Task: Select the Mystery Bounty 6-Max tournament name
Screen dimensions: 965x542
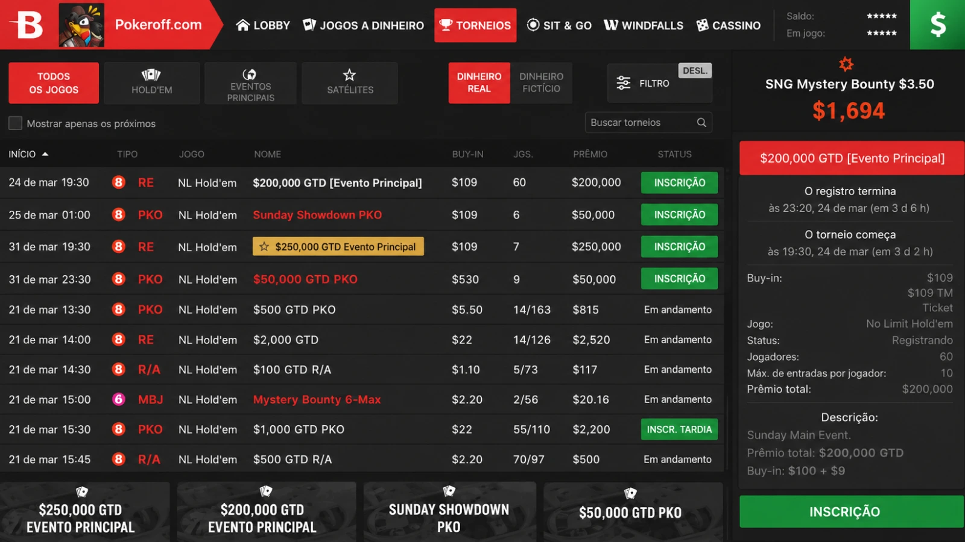Action: click(x=317, y=399)
